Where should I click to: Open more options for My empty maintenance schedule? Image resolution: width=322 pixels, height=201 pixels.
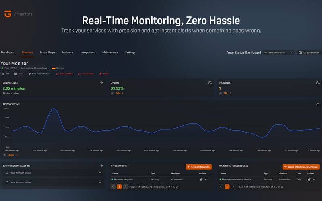(x=313, y=179)
